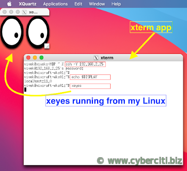Maximize xterm using the green button
The height and width of the screenshot is (171, 187).
(42, 58)
